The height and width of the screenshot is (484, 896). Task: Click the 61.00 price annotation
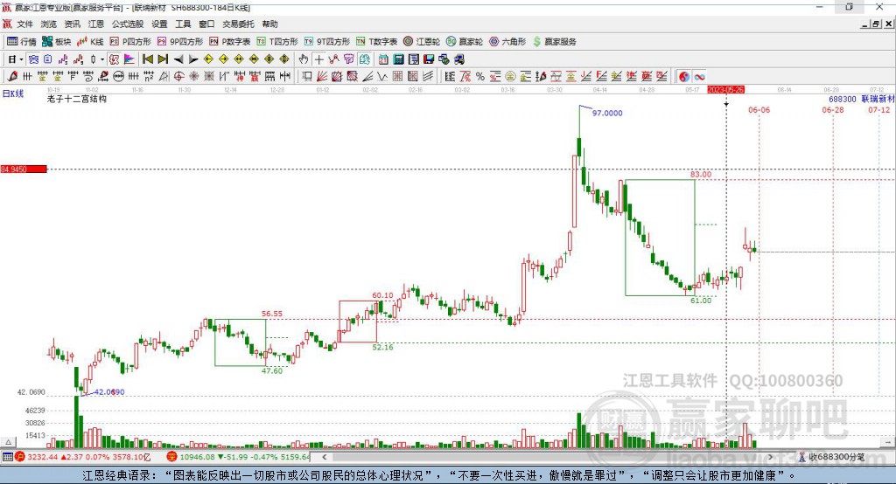pos(701,301)
